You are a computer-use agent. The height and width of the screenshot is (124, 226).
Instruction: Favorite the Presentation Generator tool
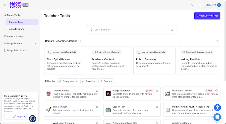(x=157, y=123)
